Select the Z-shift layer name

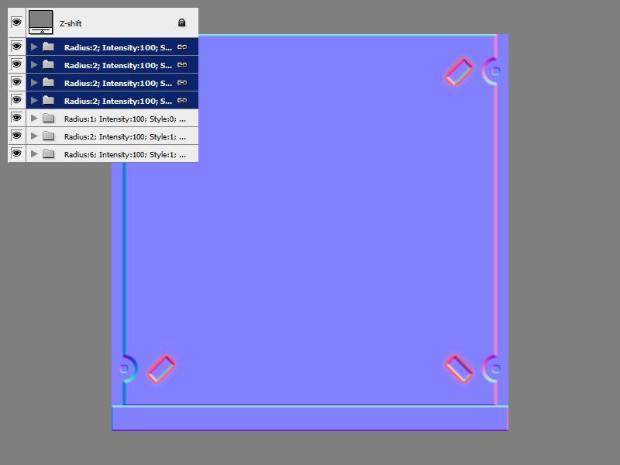coord(72,24)
